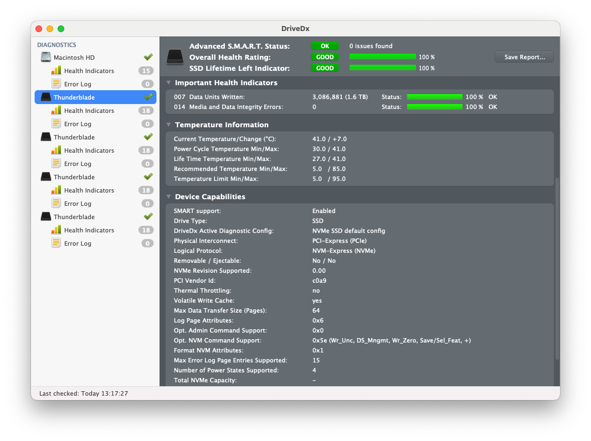Screen dimensions: 591x441
Task: Select the Macintosh HD drive icon
Action: click(x=46, y=57)
